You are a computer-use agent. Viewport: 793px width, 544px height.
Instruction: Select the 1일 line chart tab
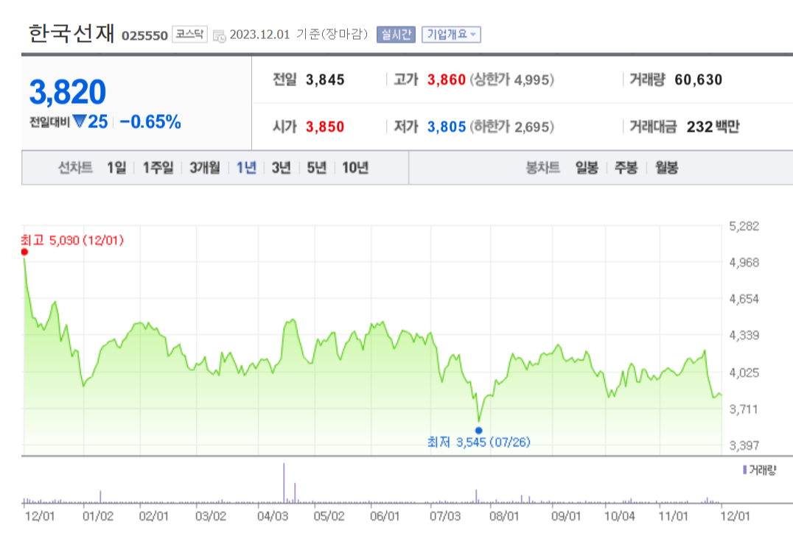pyautogui.click(x=116, y=167)
